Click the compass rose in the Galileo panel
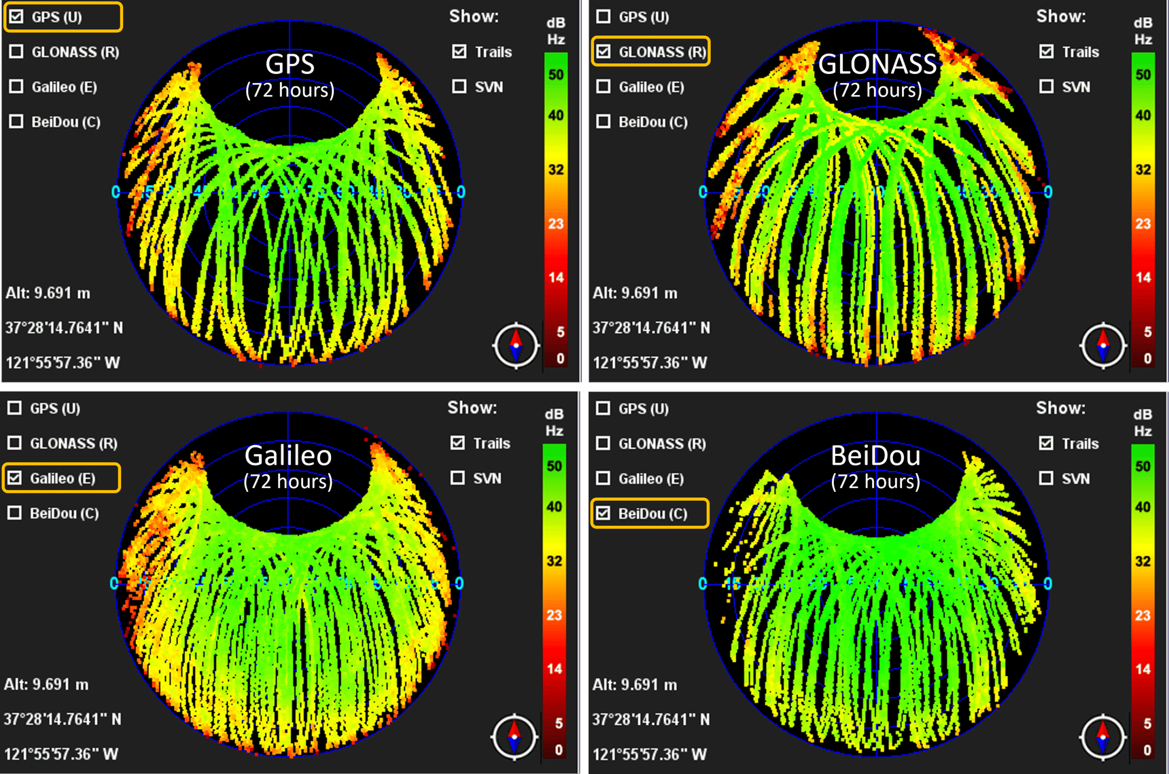The width and height of the screenshot is (1169, 774). pyautogui.click(x=515, y=737)
